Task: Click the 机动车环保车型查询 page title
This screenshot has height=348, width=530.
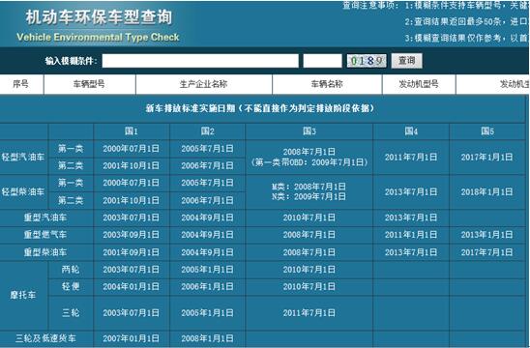Action: click(x=99, y=17)
